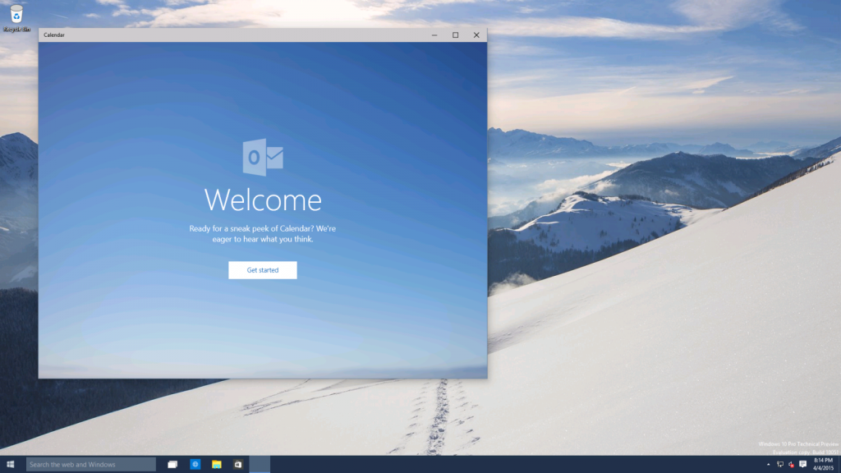Open the Action Center notifications icon
This screenshot has height=473, width=841.
803,465
